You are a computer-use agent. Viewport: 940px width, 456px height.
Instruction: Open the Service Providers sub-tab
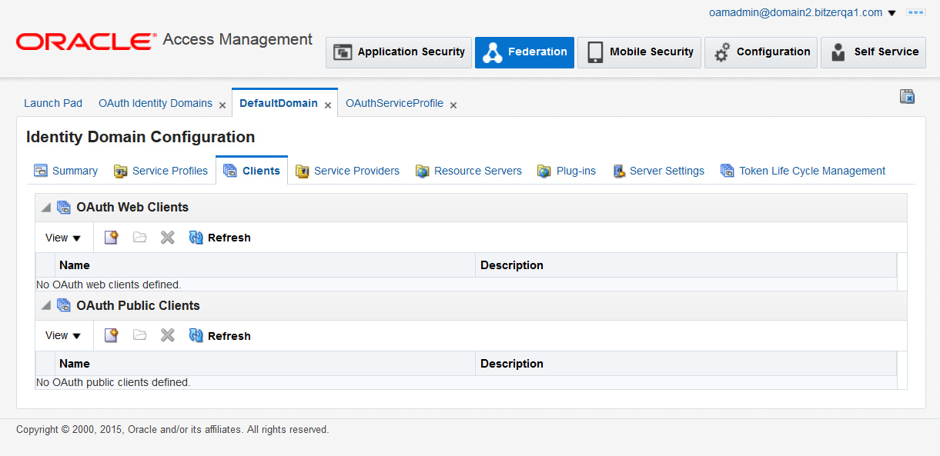pyautogui.click(x=347, y=171)
